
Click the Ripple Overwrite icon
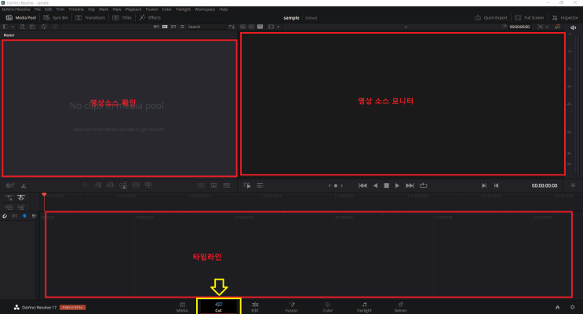click(x=111, y=186)
